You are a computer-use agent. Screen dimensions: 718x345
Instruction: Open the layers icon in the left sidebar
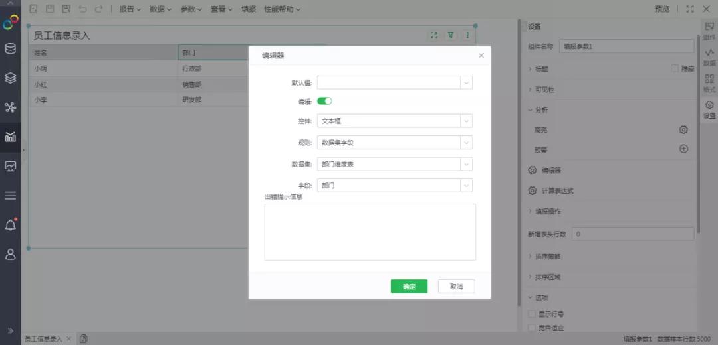tap(10, 78)
